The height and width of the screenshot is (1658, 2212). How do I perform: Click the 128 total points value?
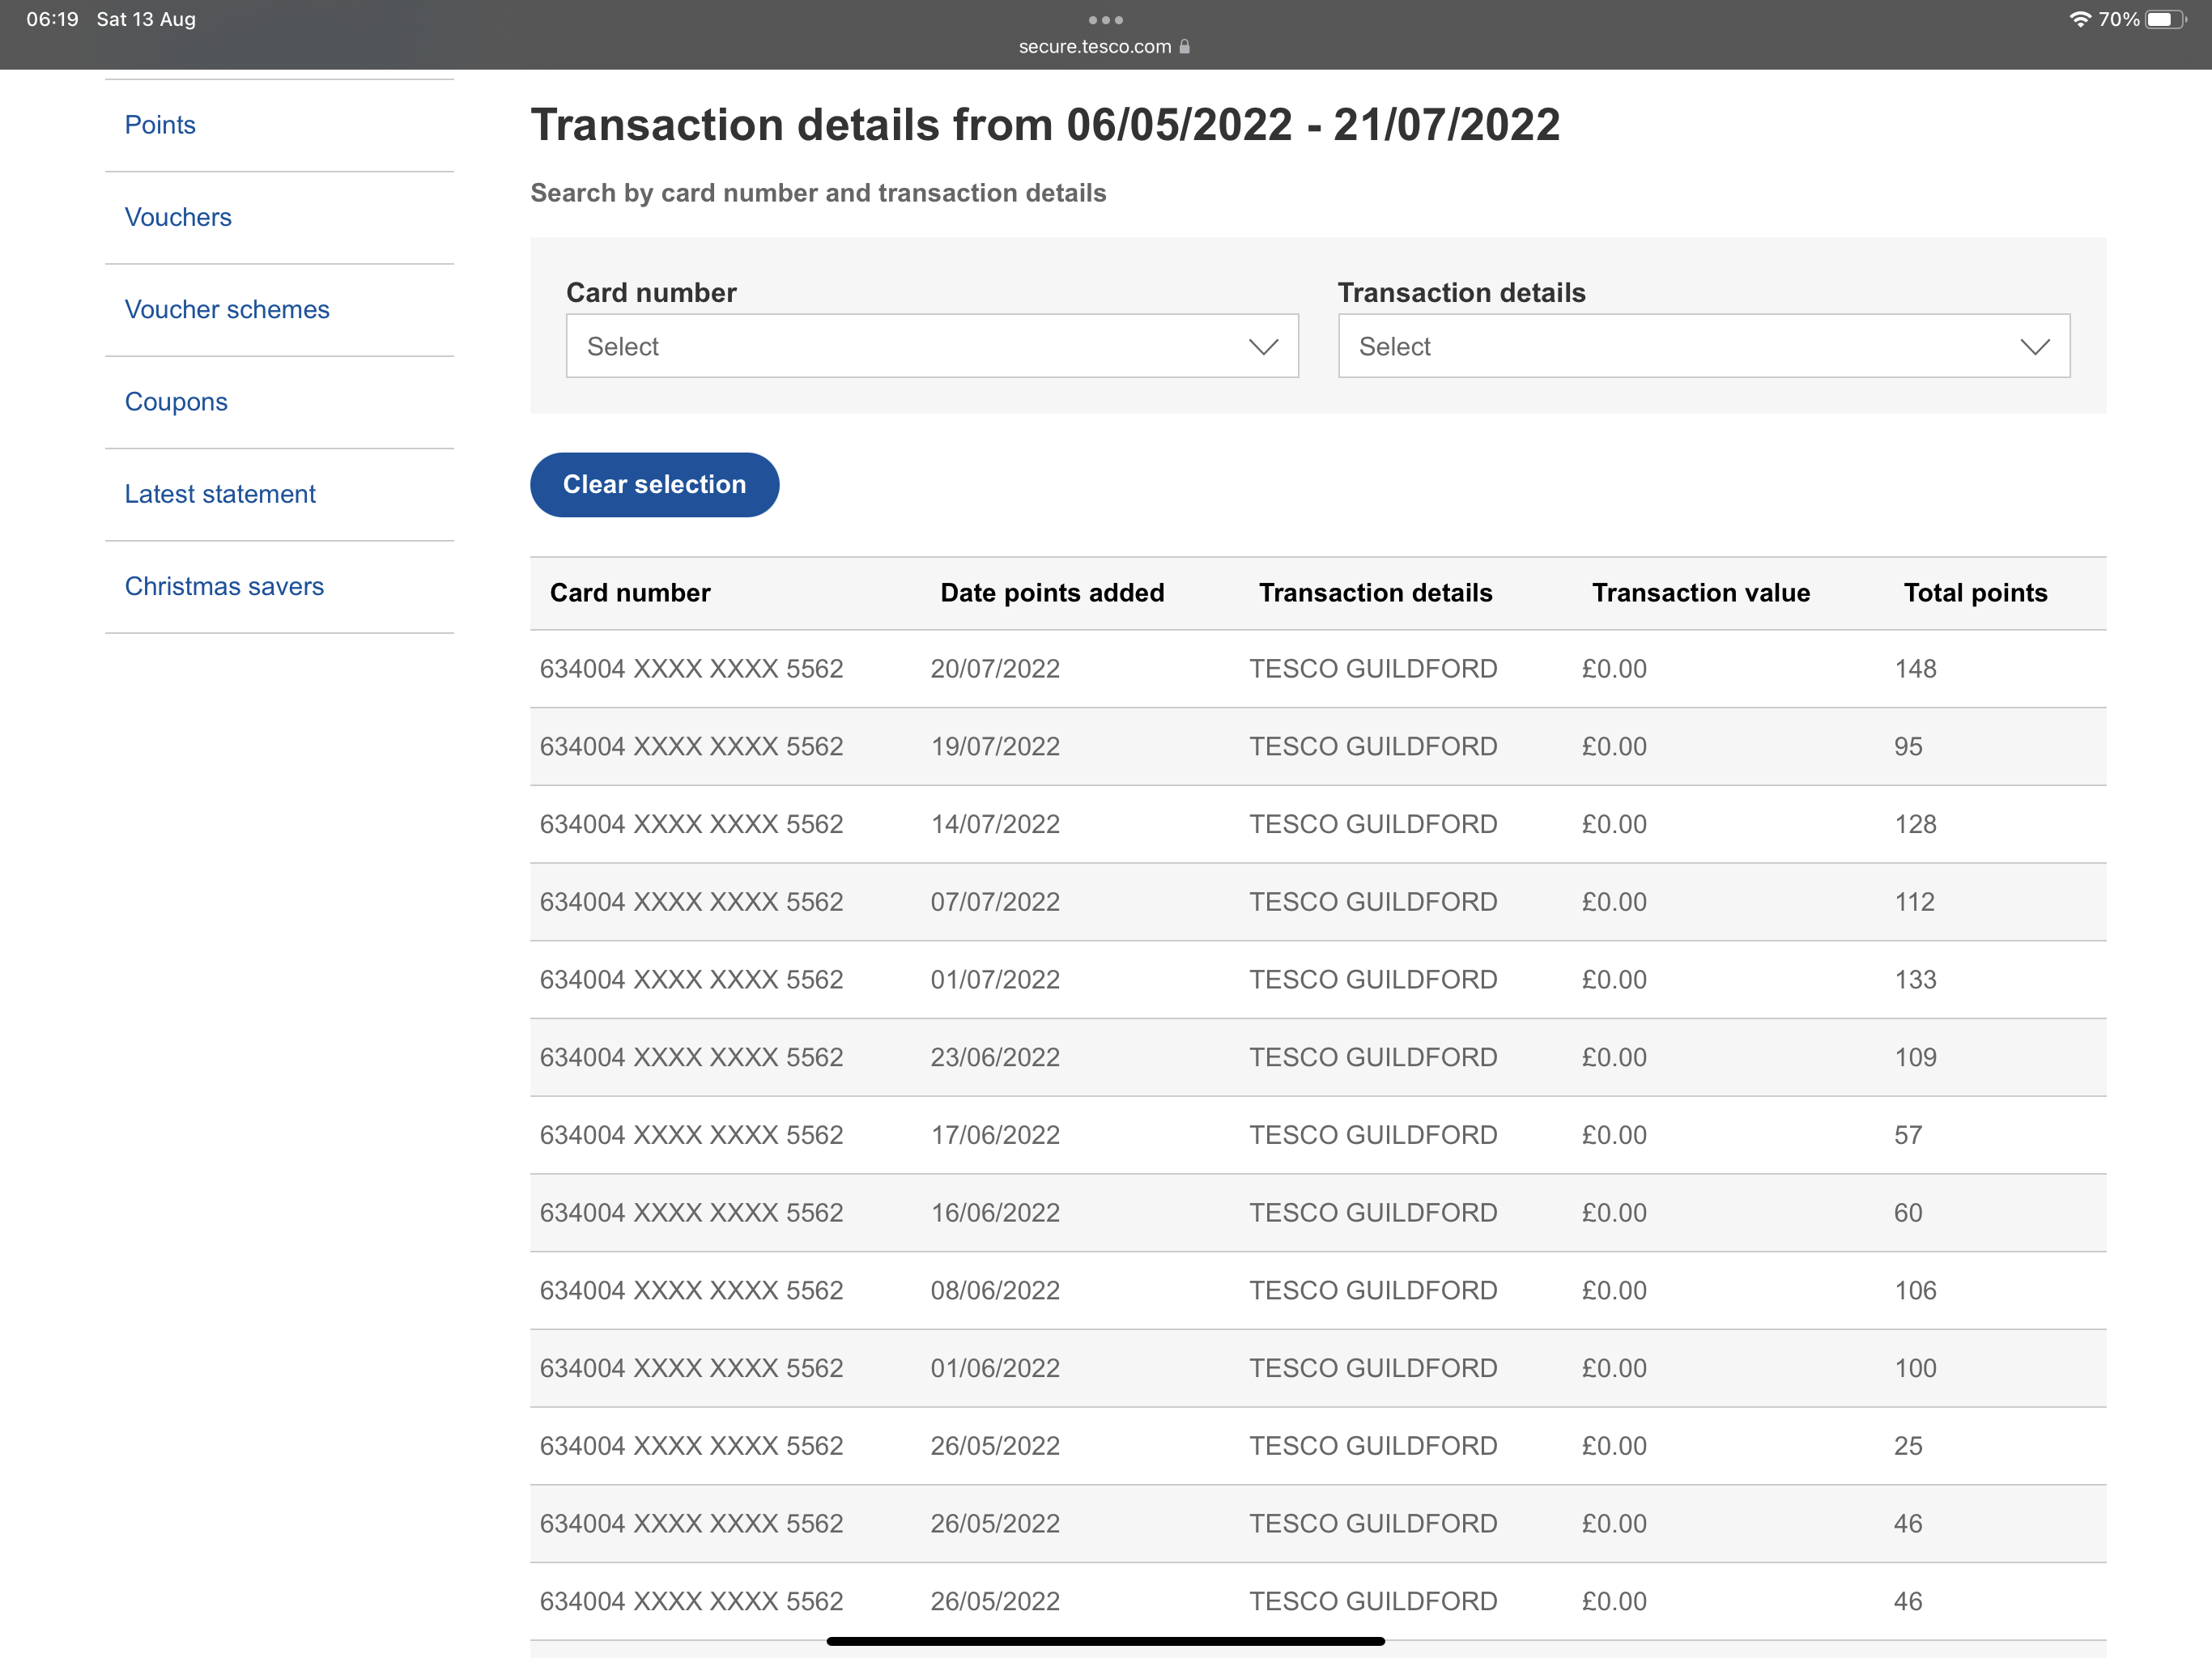point(1915,824)
